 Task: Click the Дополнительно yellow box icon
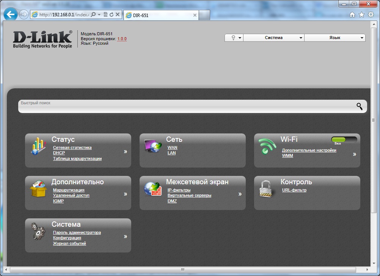38,189
